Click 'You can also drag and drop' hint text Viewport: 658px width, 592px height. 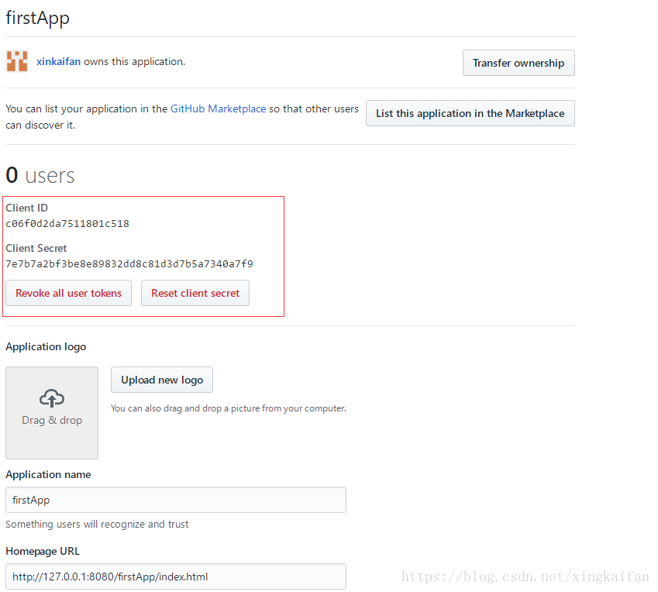[x=229, y=408]
